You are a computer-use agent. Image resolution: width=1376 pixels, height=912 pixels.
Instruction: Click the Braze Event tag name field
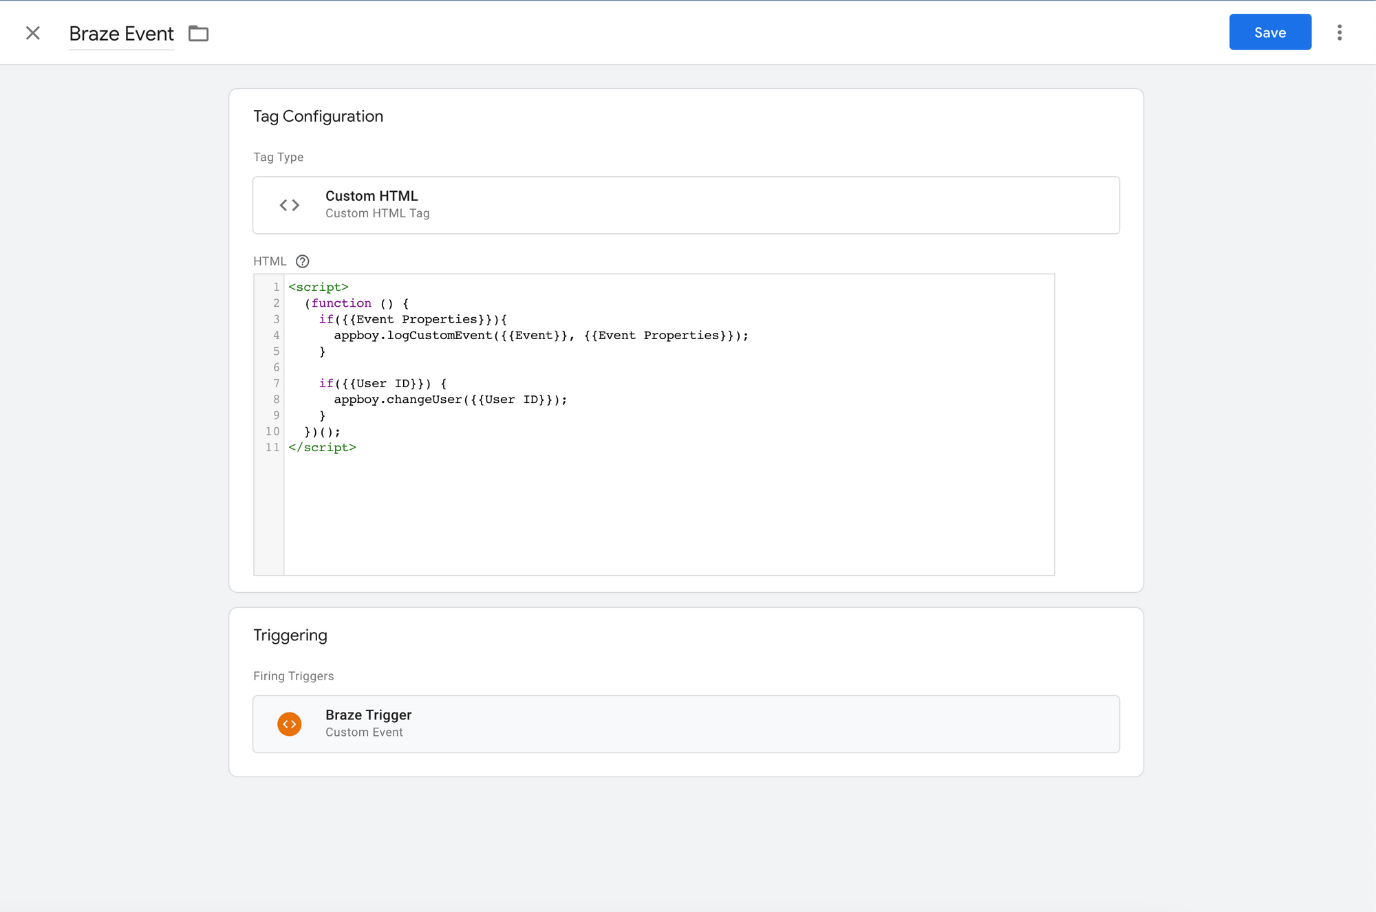tap(122, 34)
